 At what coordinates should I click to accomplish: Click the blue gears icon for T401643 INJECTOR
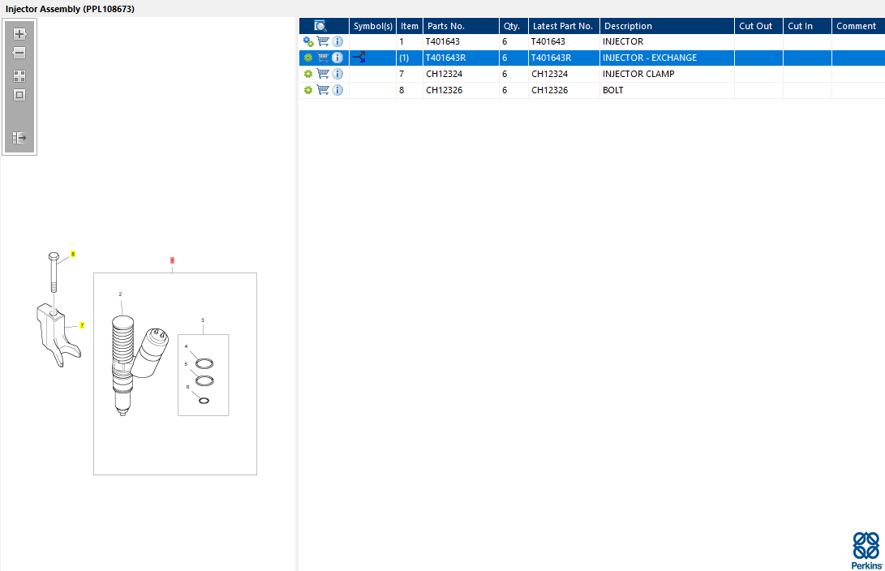coord(308,41)
